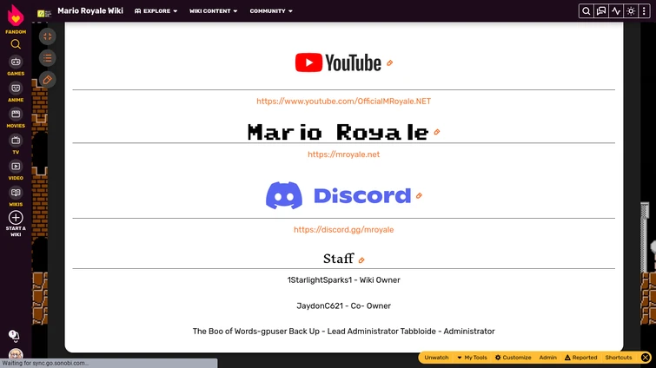Image resolution: width=656 pixels, height=368 pixels.
Task: Open the recent activity icon
Action: (616, 11)
